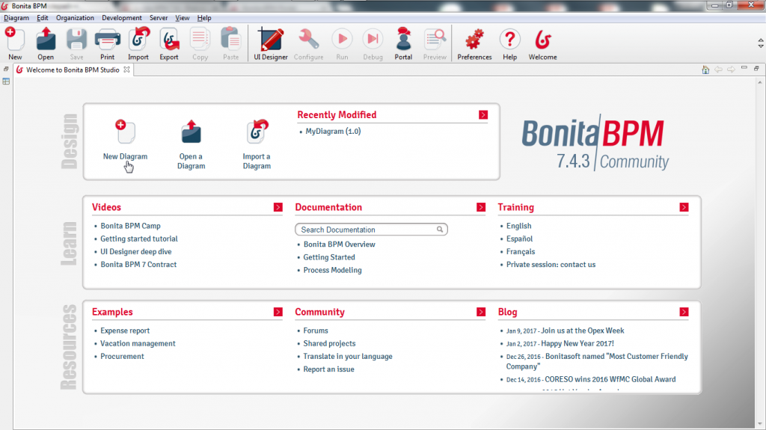
Task: Open Bonita BPM Overview documentation
Action: [x=339, y=245]
